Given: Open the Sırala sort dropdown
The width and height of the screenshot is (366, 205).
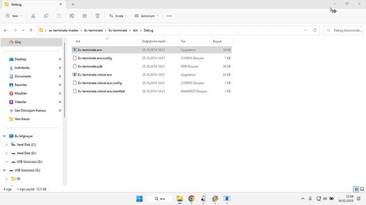Looking at the screenshot, I should (118, 16).
